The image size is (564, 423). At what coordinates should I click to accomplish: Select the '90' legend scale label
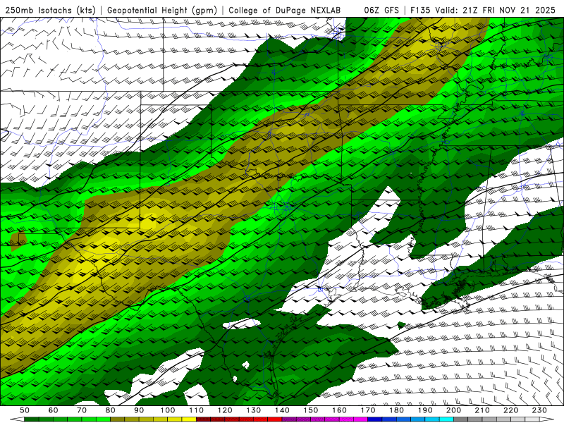point(139,410)
